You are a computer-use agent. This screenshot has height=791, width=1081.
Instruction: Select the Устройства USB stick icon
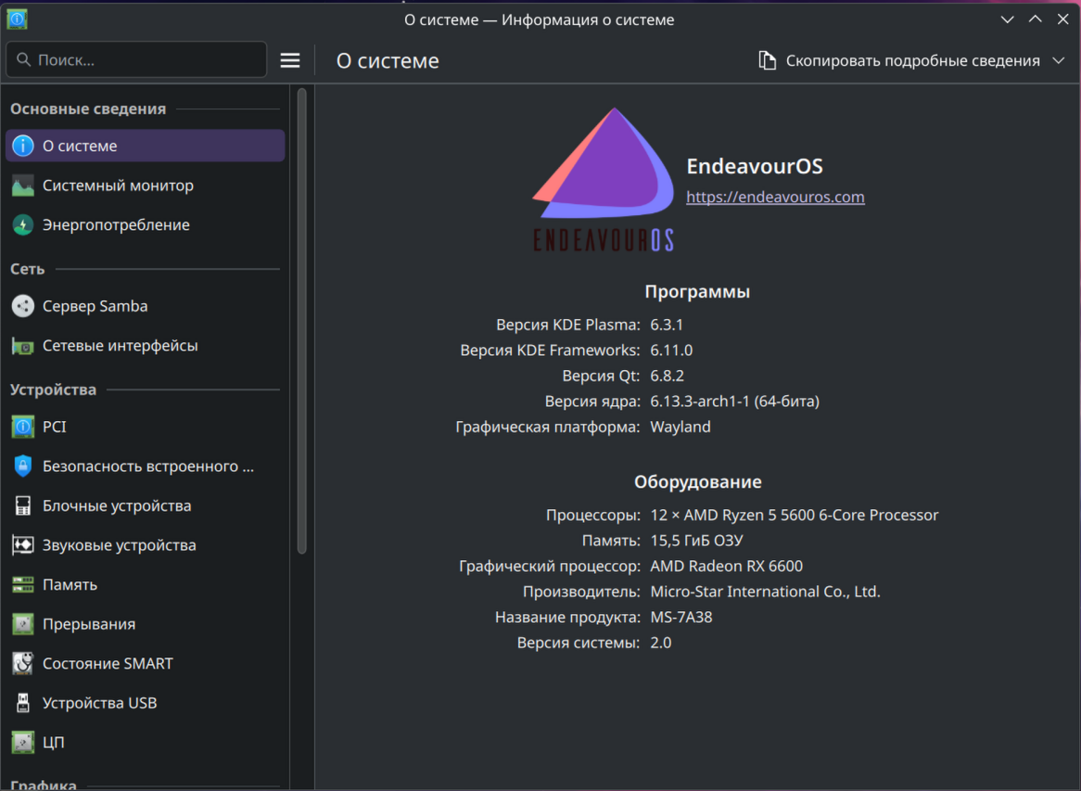coord(23,703)
